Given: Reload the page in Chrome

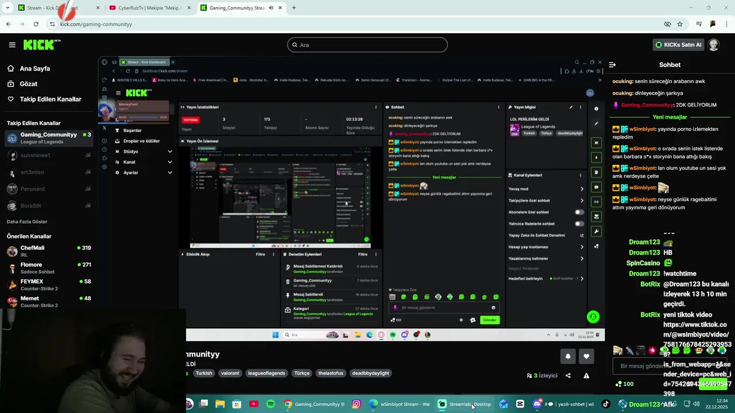Looking at the screenshot, I should (x=36, y=24).
